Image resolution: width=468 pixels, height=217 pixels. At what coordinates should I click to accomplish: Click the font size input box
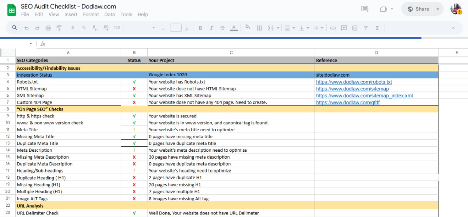[176, 28]
